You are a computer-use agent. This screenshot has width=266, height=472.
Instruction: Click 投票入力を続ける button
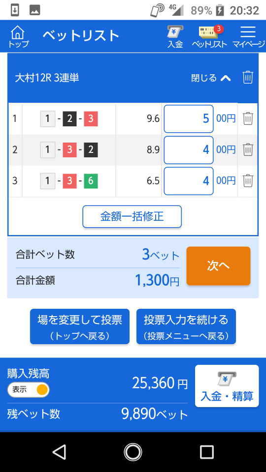[x=186, y=326]
